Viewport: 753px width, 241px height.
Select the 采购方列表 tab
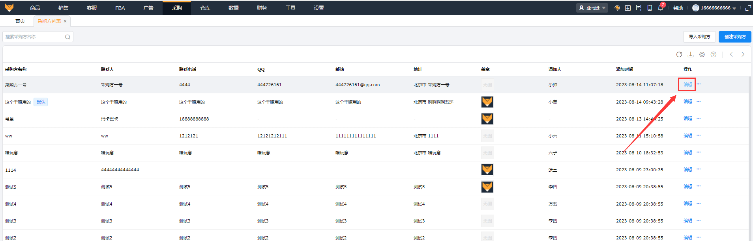pyautogui.click(x=49, y=21)
